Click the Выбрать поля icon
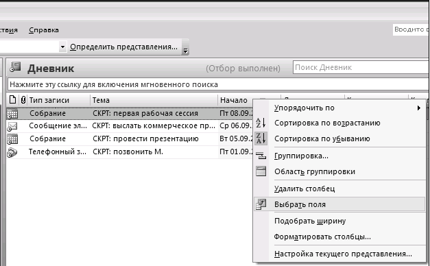 coord(261,204)
